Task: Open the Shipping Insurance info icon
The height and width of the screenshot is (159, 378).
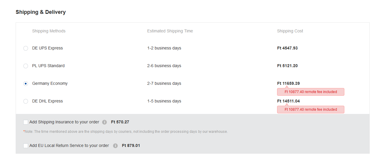Action: click(104, 122)
